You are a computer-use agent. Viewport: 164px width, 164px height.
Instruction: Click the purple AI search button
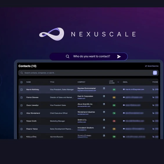click(155, 73)
